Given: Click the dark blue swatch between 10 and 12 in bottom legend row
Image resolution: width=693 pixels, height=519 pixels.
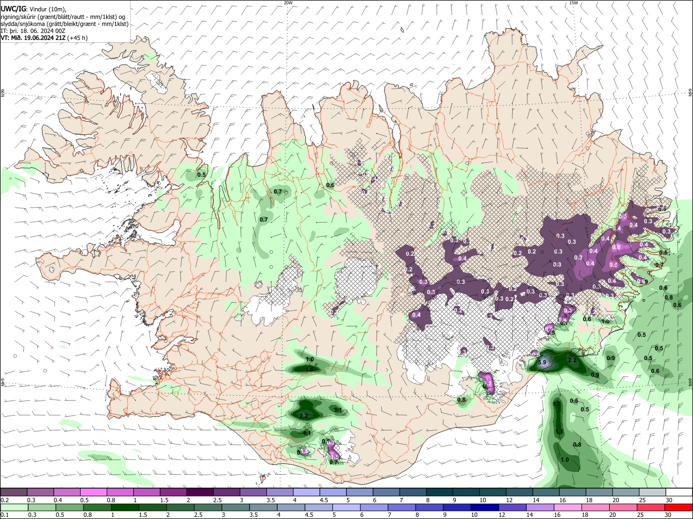Looking at the screenshot, I should (484, 507).
